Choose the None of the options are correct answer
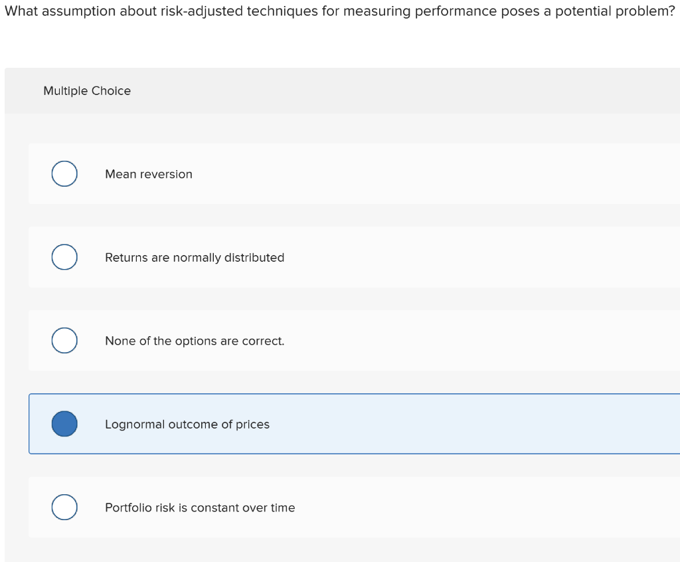This screenshot has height=562, width=680. coord(64,340)
